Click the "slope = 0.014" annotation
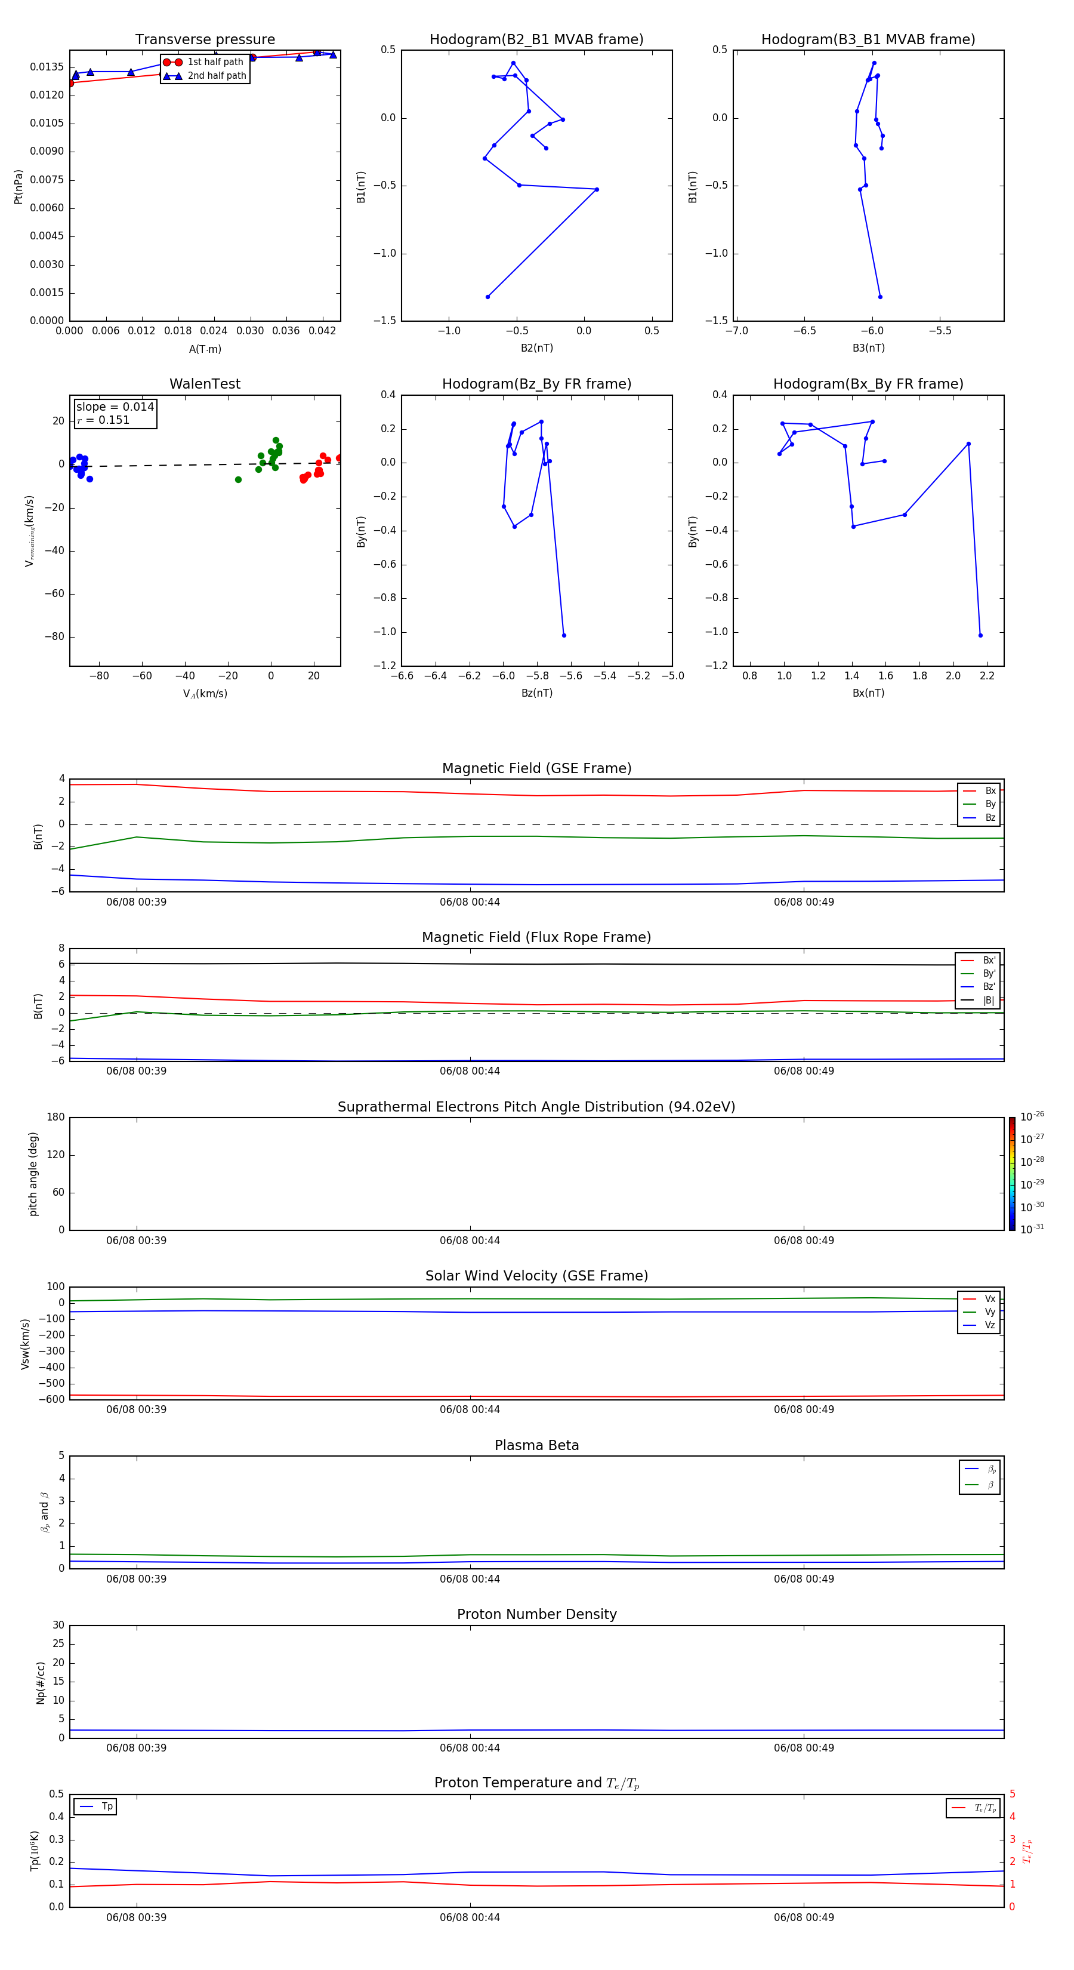Screen dimensions: 1074x1970 click(x=115, y=407)
